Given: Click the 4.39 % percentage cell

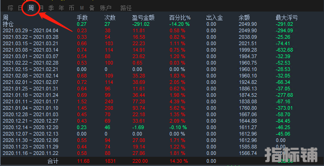Looking at the screenshot, I should (177, 101).
